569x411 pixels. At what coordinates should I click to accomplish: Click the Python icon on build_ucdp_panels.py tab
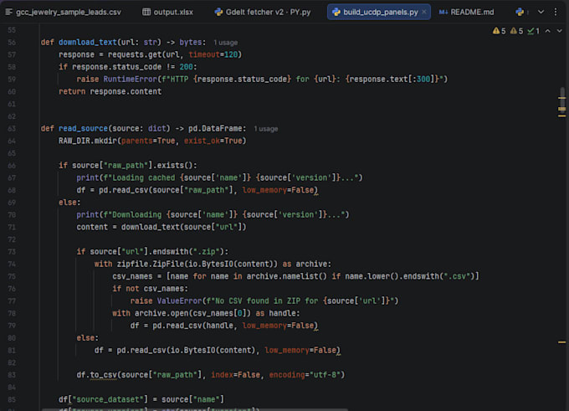(336, 12)
